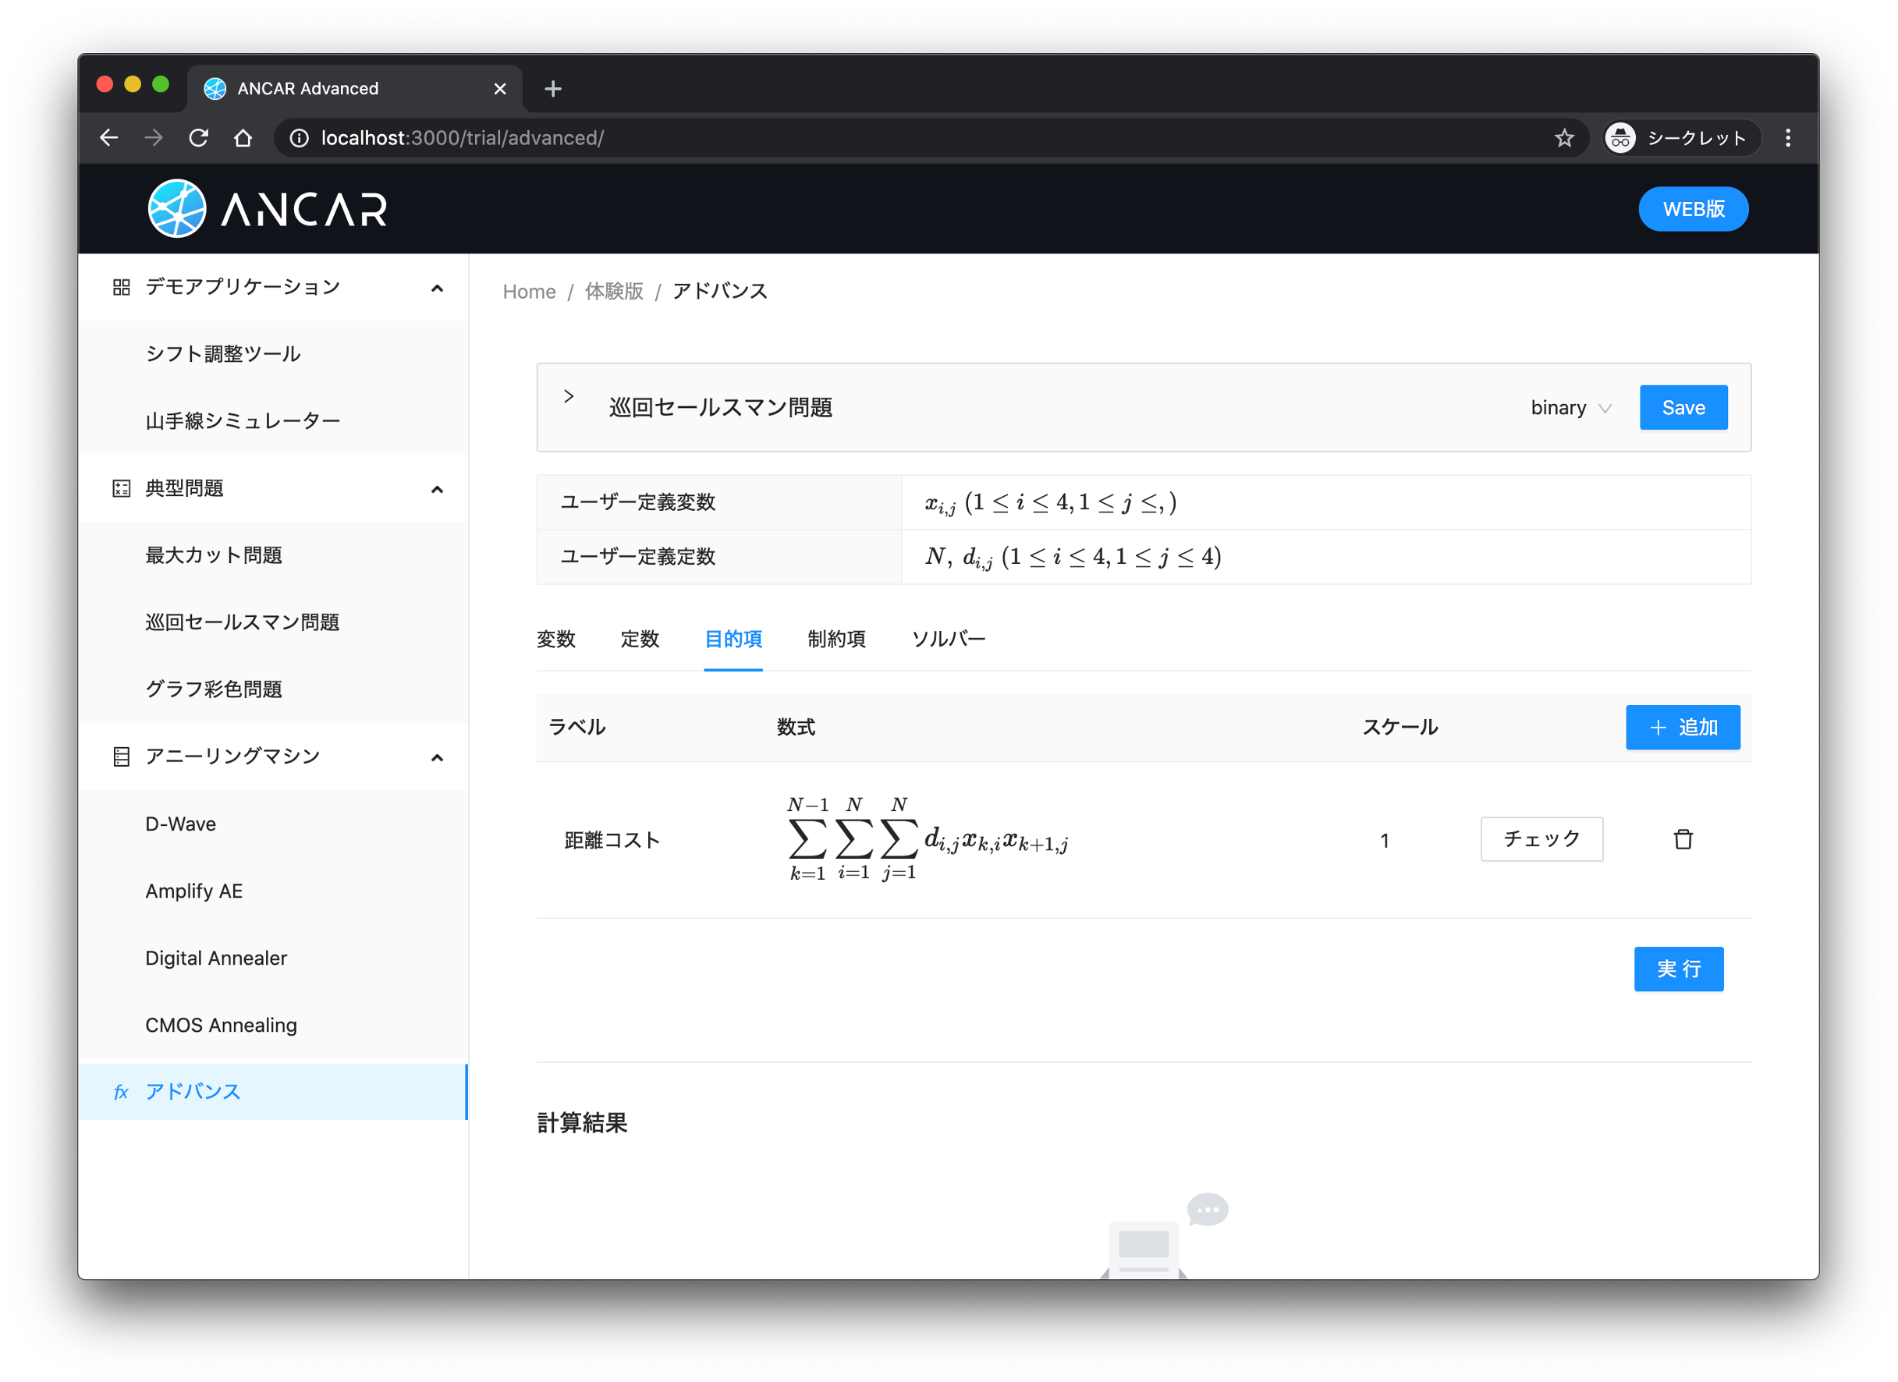Switch to the 制約項 tab
Screen dimensions: 1898x1382
coord(836,639)
